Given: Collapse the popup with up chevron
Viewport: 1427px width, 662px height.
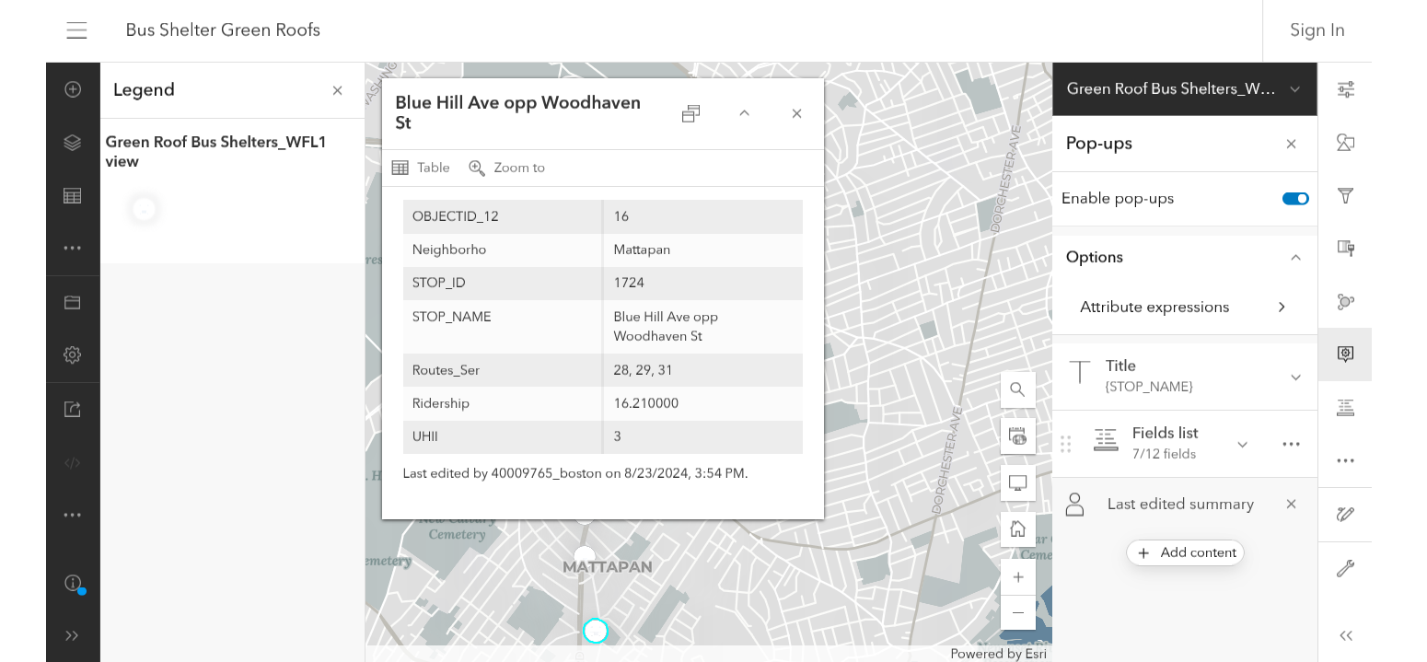Looking at the screenshot, I should [x=745, y=113].
